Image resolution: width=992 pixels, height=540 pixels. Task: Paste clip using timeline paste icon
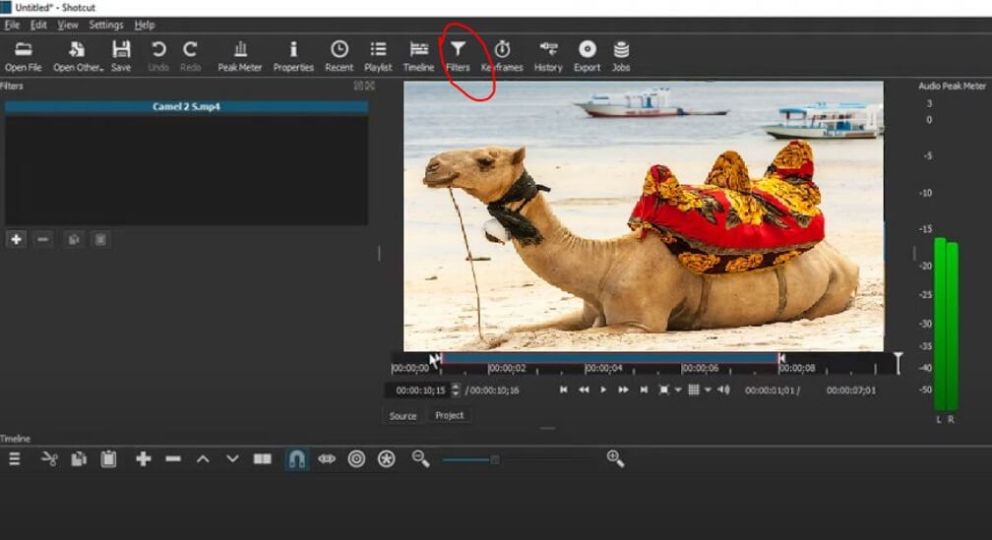(x=109, y=459)
